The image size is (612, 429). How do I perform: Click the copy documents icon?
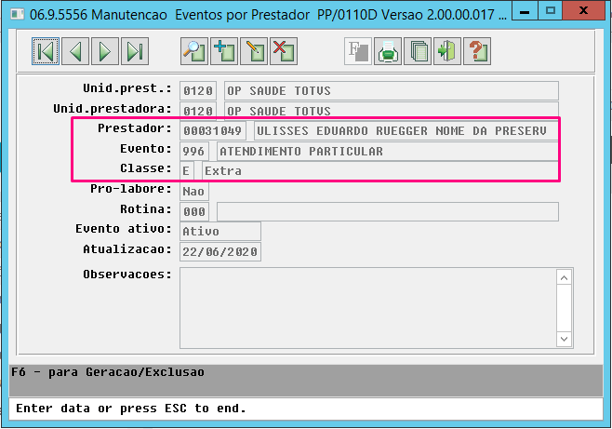pos(418,51)
